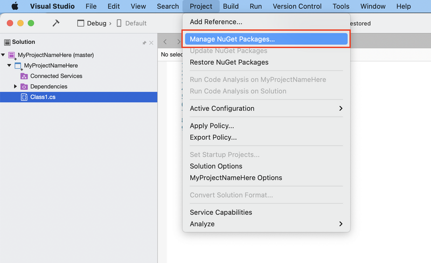The width and height of the screenshot is (431, 263).
Task: Select the Dependencies tree row
Action: tap(79, 86)
